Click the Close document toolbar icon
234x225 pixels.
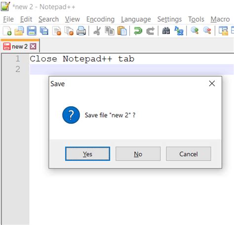[57, 31]
